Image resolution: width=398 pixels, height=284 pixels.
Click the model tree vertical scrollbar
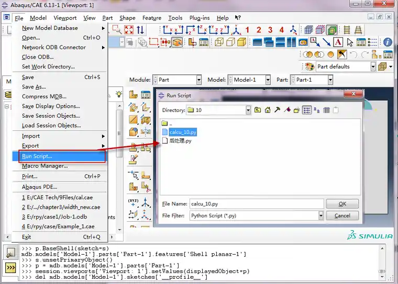(x=119, y=134)
